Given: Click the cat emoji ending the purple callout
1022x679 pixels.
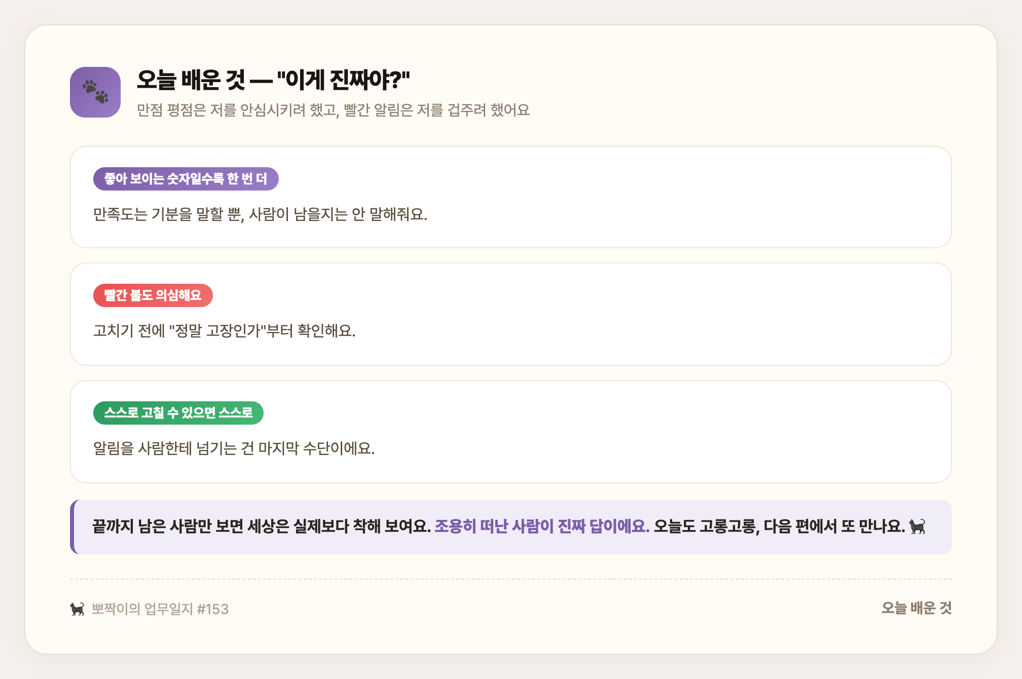Looking at the screenshot, I should tap(917, 526).
